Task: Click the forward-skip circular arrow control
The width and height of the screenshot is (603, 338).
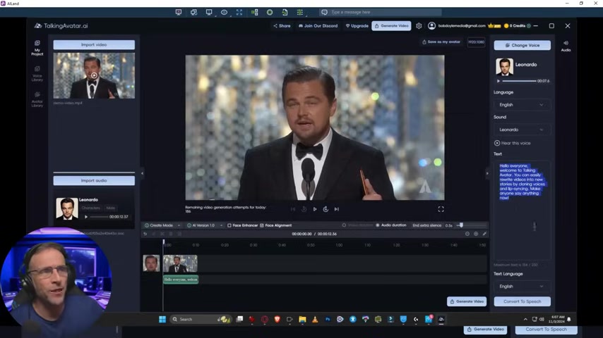Action: tap(326, 209)
